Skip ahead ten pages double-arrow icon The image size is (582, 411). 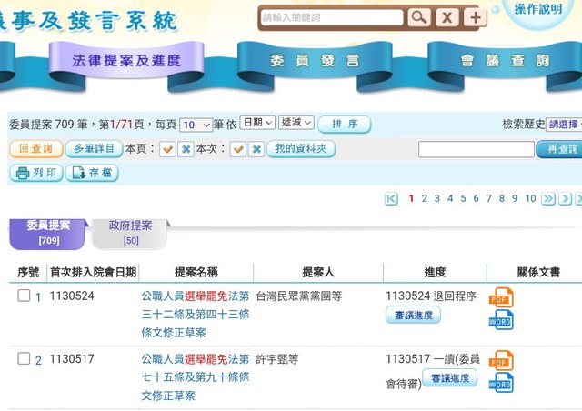click(548, 198)
